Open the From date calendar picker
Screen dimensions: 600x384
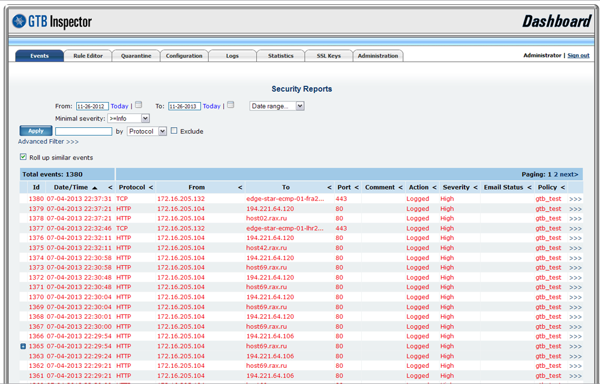pyautogui.click(x=139, y=105)
